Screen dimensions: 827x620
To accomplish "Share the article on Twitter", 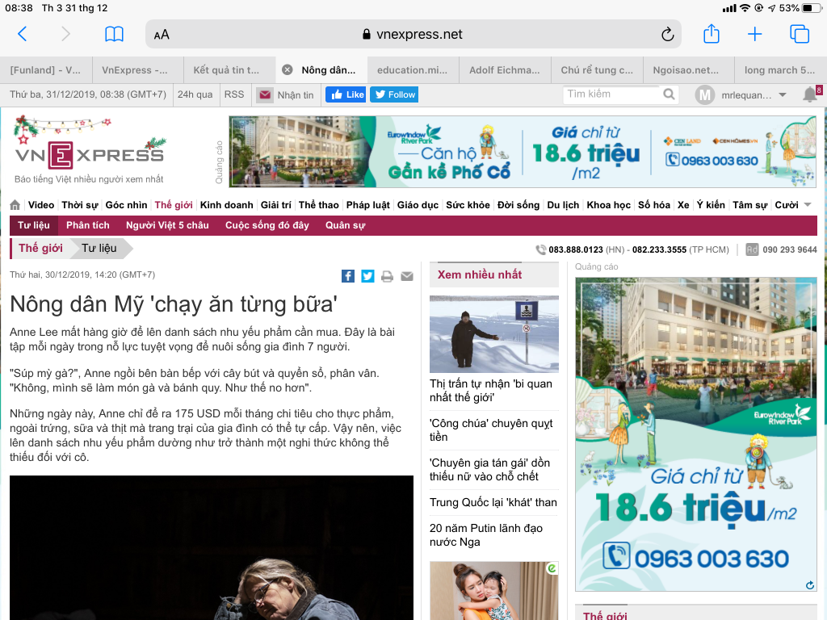I will pyautogui.click(x=367, y=276).
